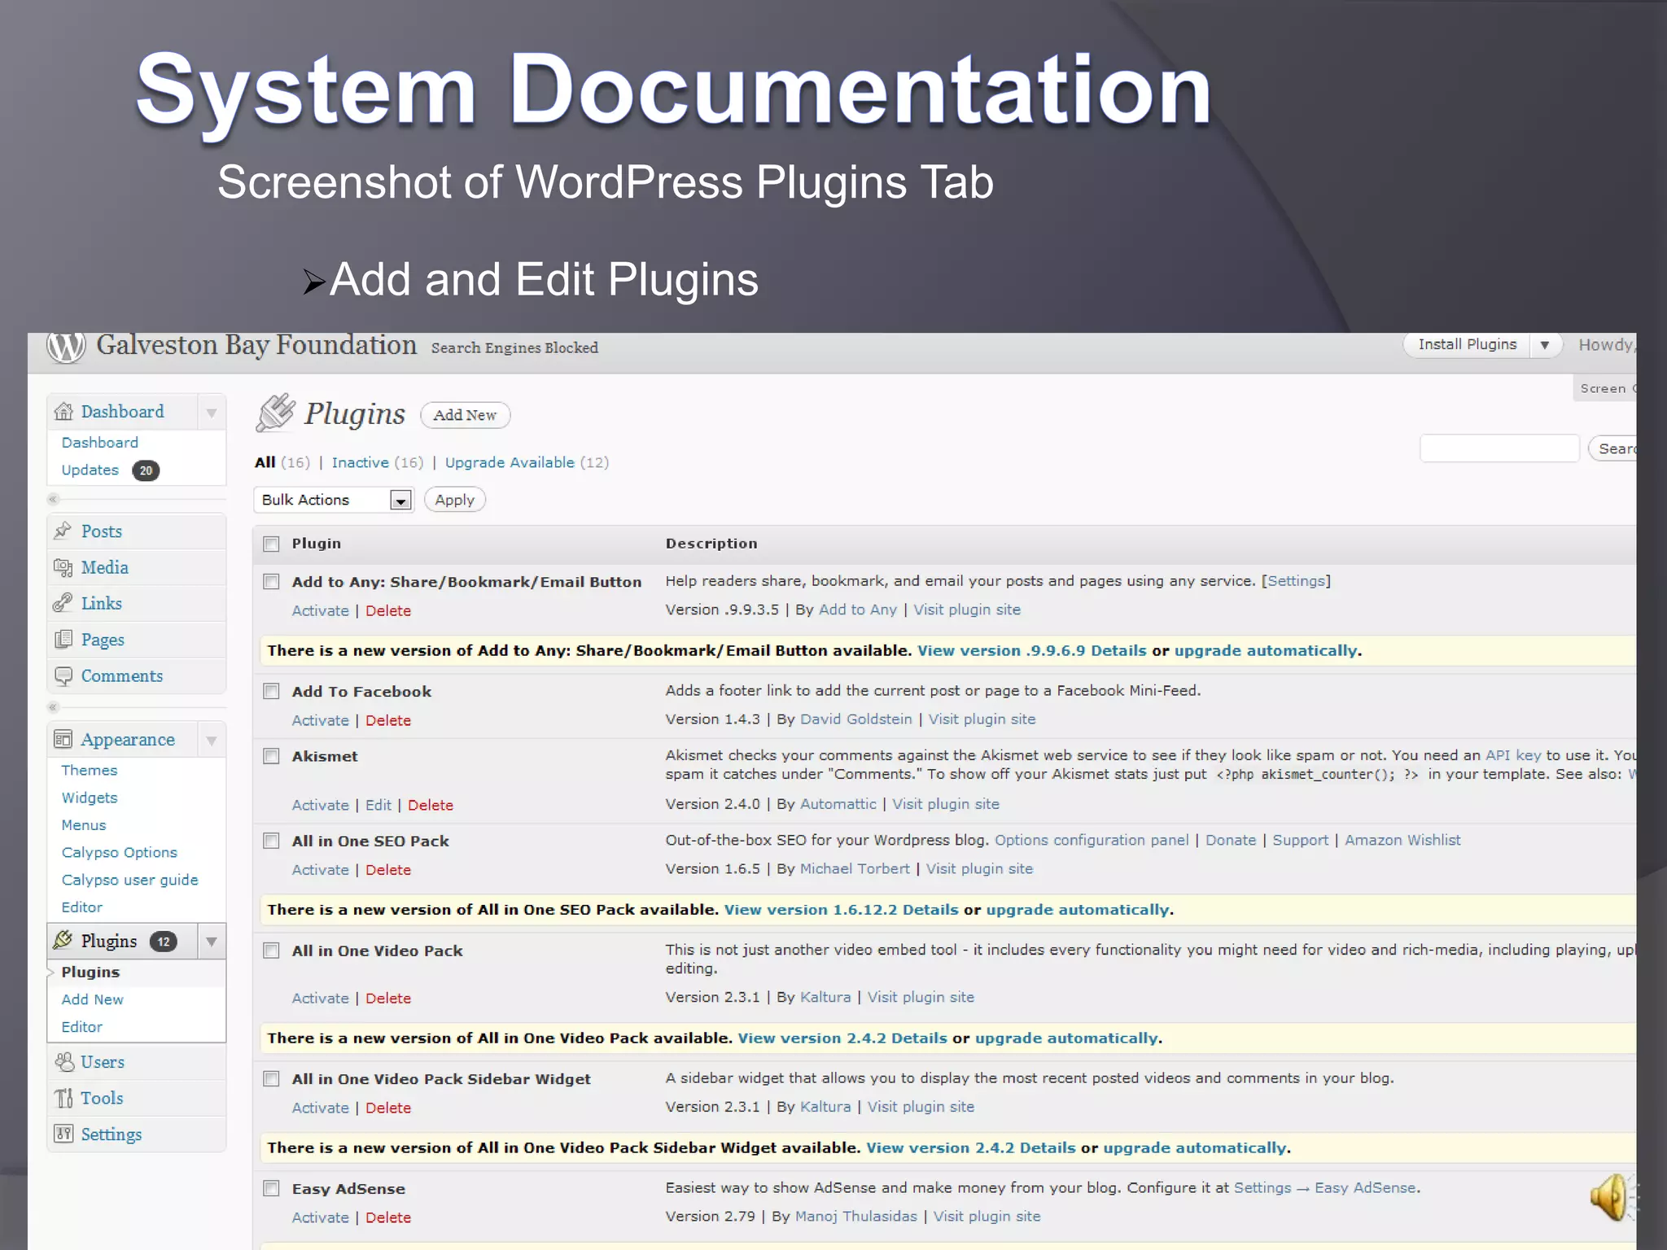Image resolution: width=1667 pixels, height=1250 pixels.
Task: Click Search Engines Blocked notice
Action: (514, 347)
